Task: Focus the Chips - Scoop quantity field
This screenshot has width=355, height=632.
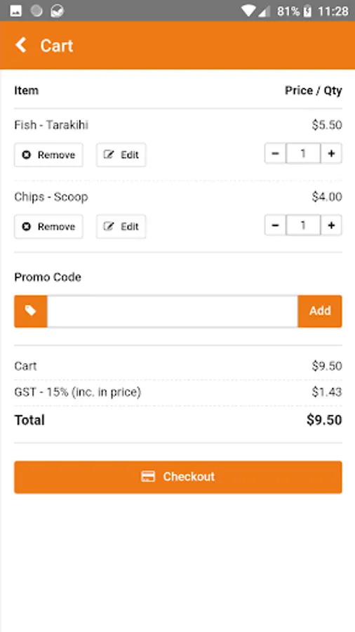Action: point(304,225)
